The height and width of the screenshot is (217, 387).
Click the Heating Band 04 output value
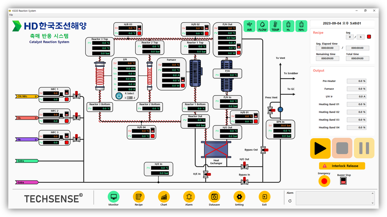click(x=356, y=128)
